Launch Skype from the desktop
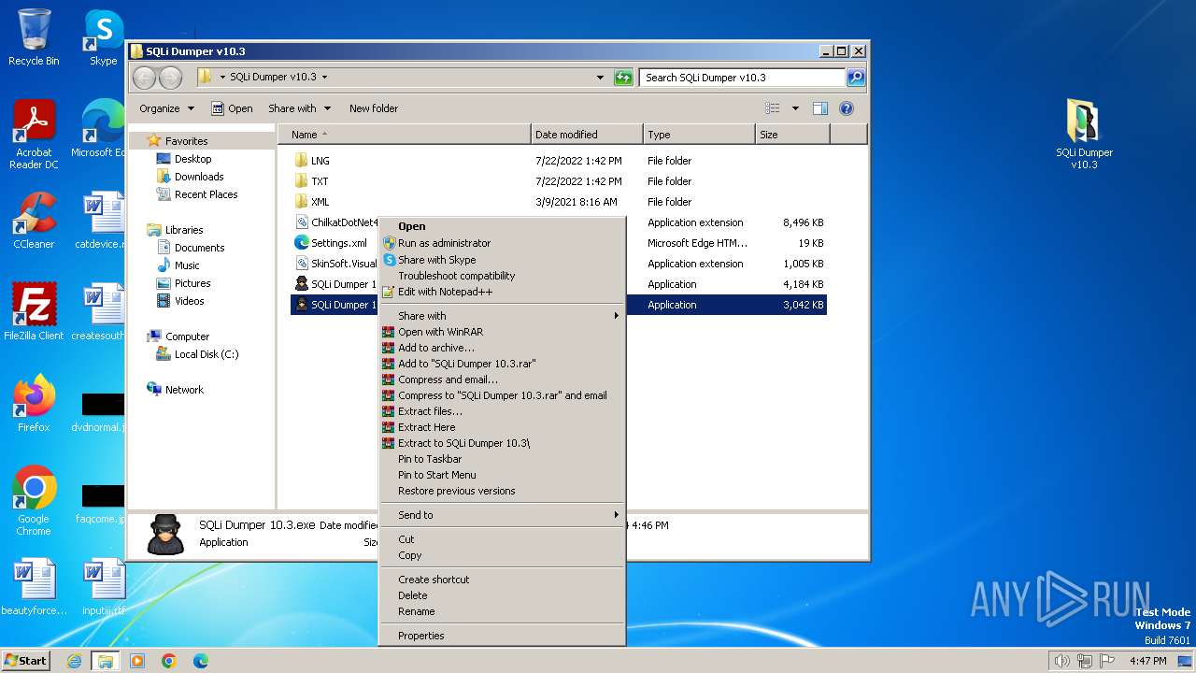The image size is (1196, 673). (103, 37)
